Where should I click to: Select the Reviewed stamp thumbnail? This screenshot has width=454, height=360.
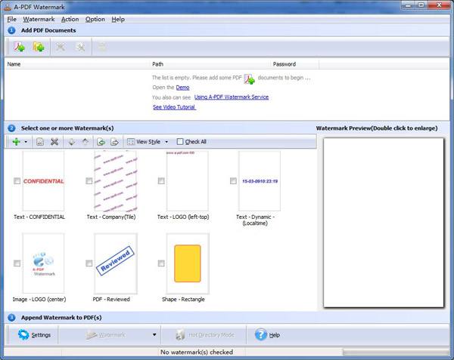[x=116, y=263]
